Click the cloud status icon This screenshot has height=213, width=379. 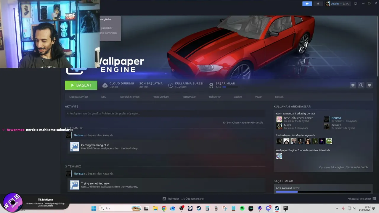click(x=105, y=85)
